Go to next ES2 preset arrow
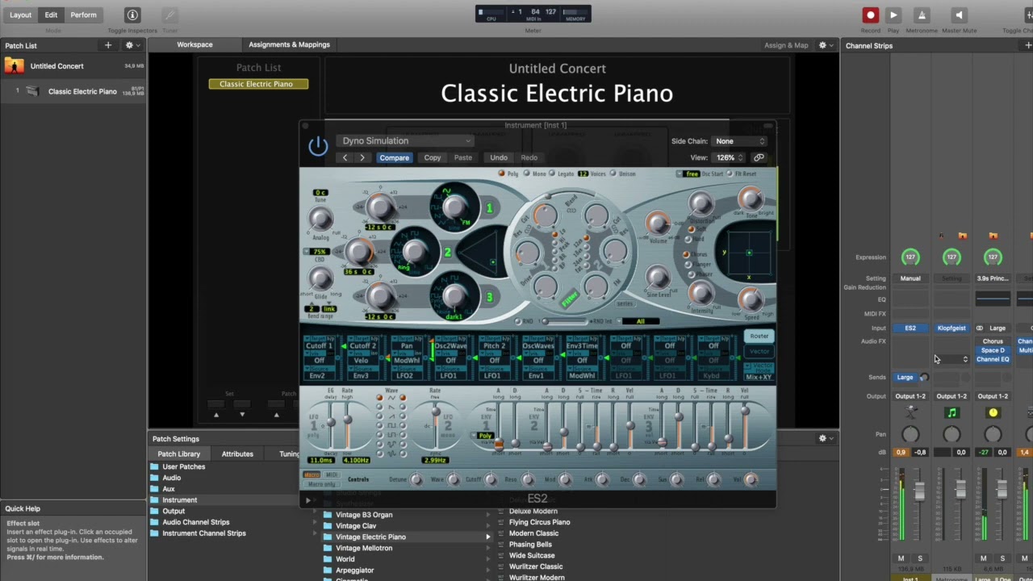This screenshot has width=1033, height=581. pos(362,158)
